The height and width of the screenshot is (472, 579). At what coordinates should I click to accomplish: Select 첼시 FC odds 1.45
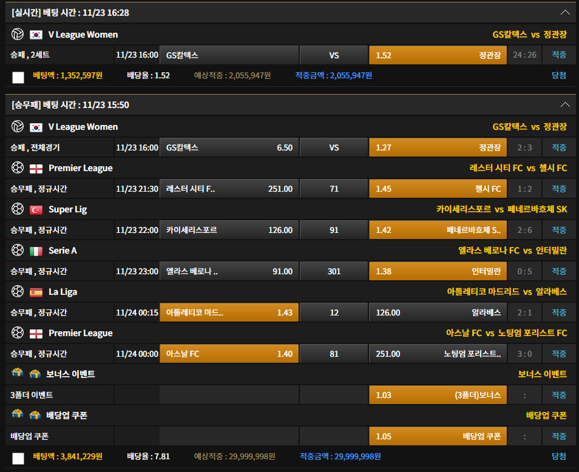[437, 189]
